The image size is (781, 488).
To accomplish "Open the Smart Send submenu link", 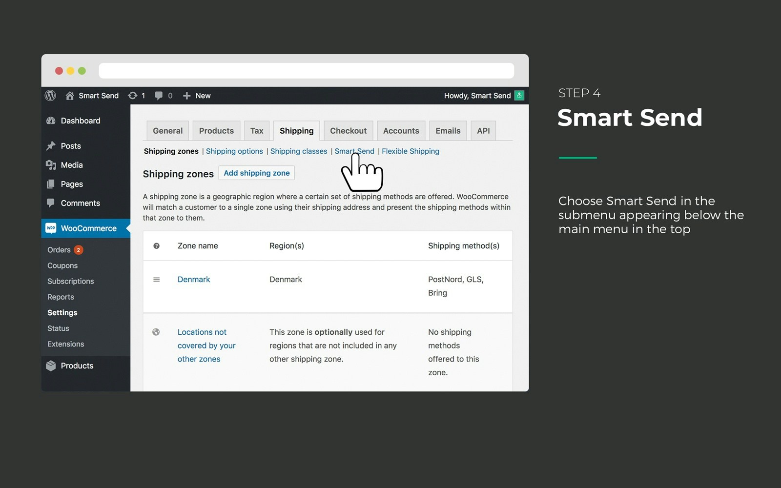I will [x=354, y=151].
